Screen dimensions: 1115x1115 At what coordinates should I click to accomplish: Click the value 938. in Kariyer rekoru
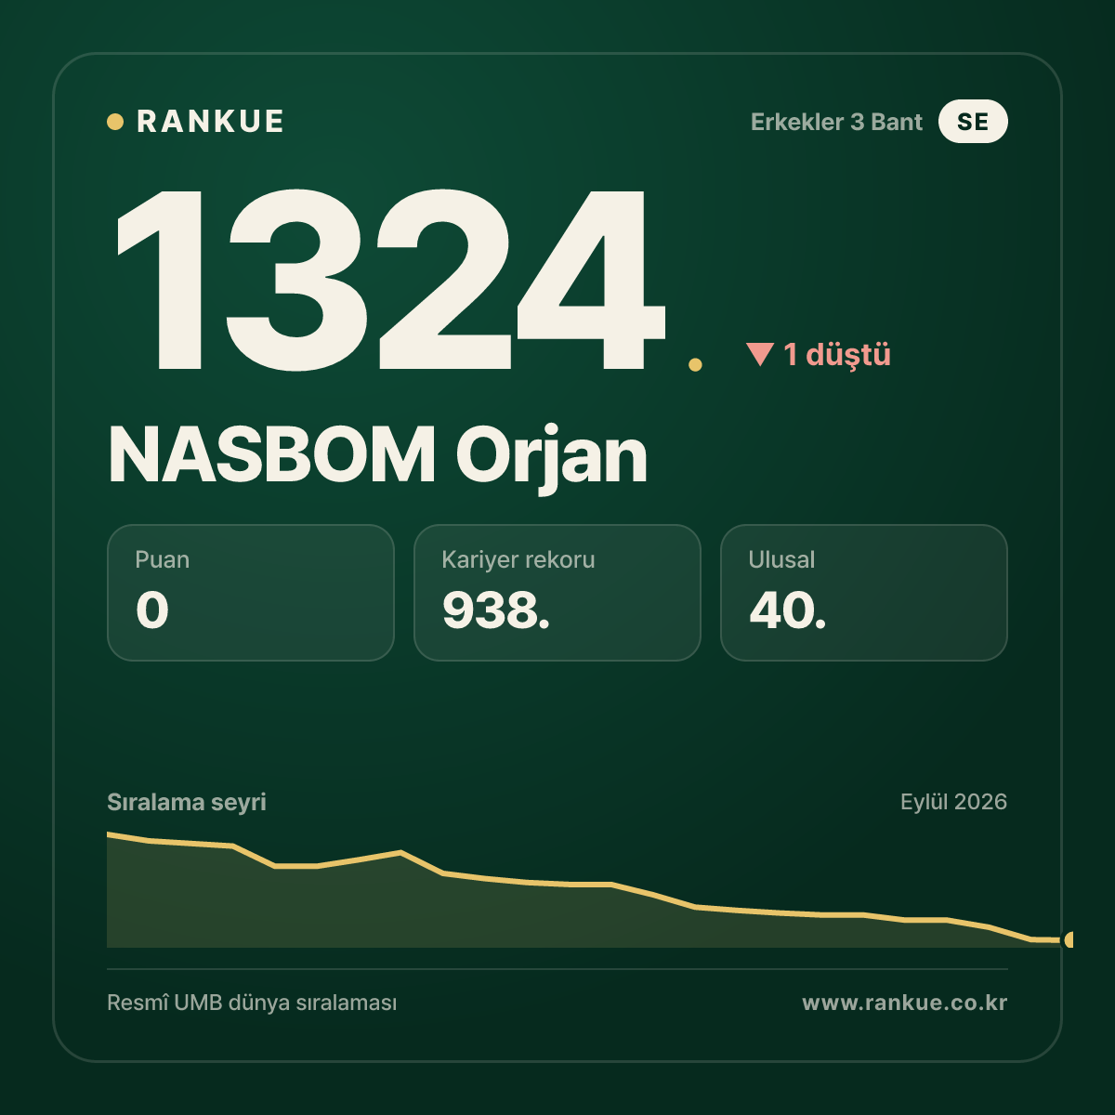(x=496, y=610)
